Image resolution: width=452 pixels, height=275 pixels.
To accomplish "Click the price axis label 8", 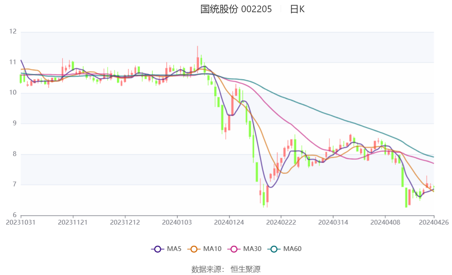I will (x=15, y=154).
